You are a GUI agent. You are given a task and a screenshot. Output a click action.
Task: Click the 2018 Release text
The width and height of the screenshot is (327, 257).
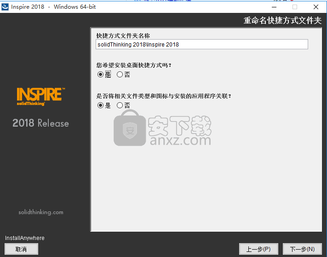pos(40,123)
